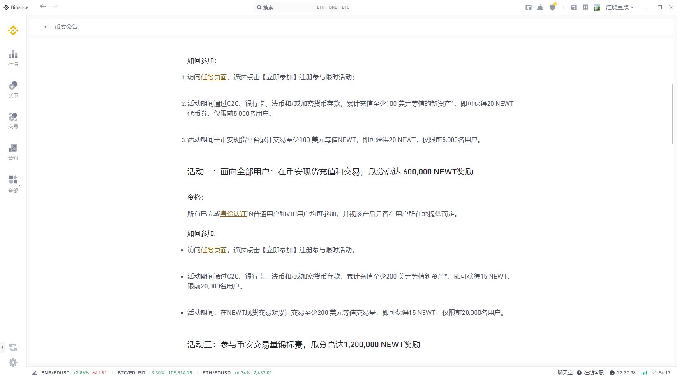Go forward with title bar right arrow
Screen dimensions: 677x379
pos(55,6)
